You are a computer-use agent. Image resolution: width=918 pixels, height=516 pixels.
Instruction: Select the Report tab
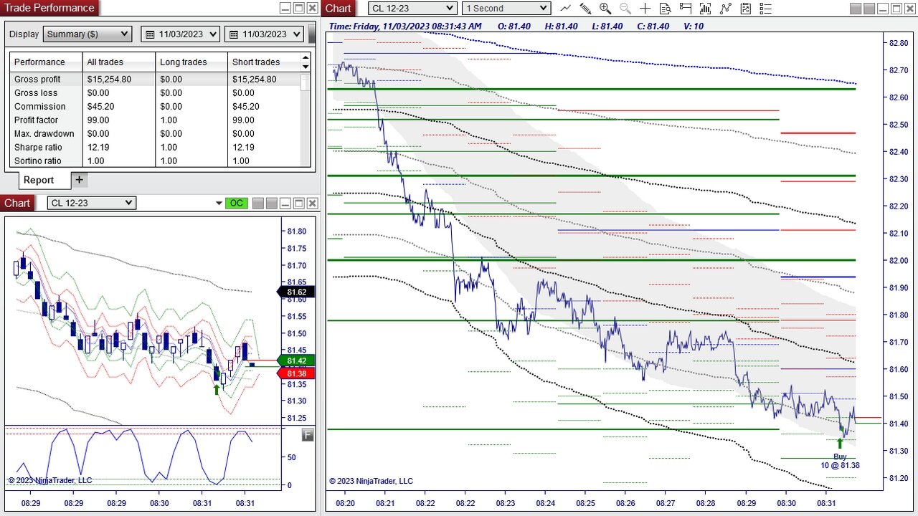[39, 180]
